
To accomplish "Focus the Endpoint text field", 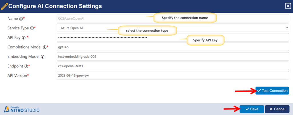I will pyautogui.click(x=173, y=66).
